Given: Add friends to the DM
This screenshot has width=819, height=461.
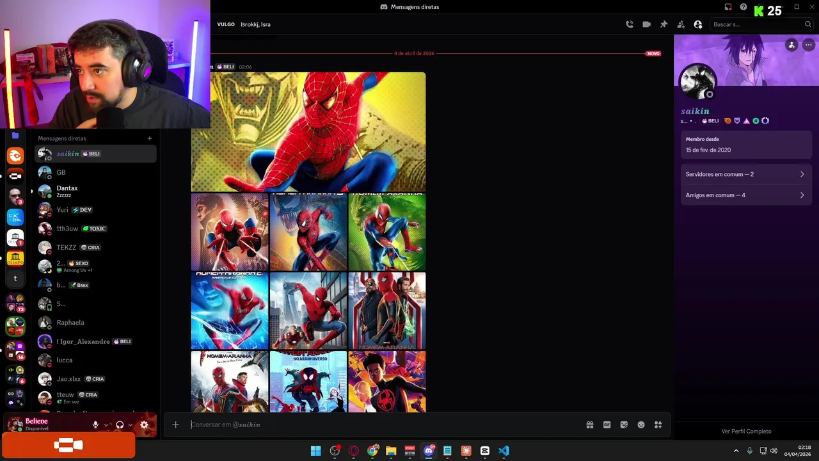Looking at the screenshot, I should 681,24.
